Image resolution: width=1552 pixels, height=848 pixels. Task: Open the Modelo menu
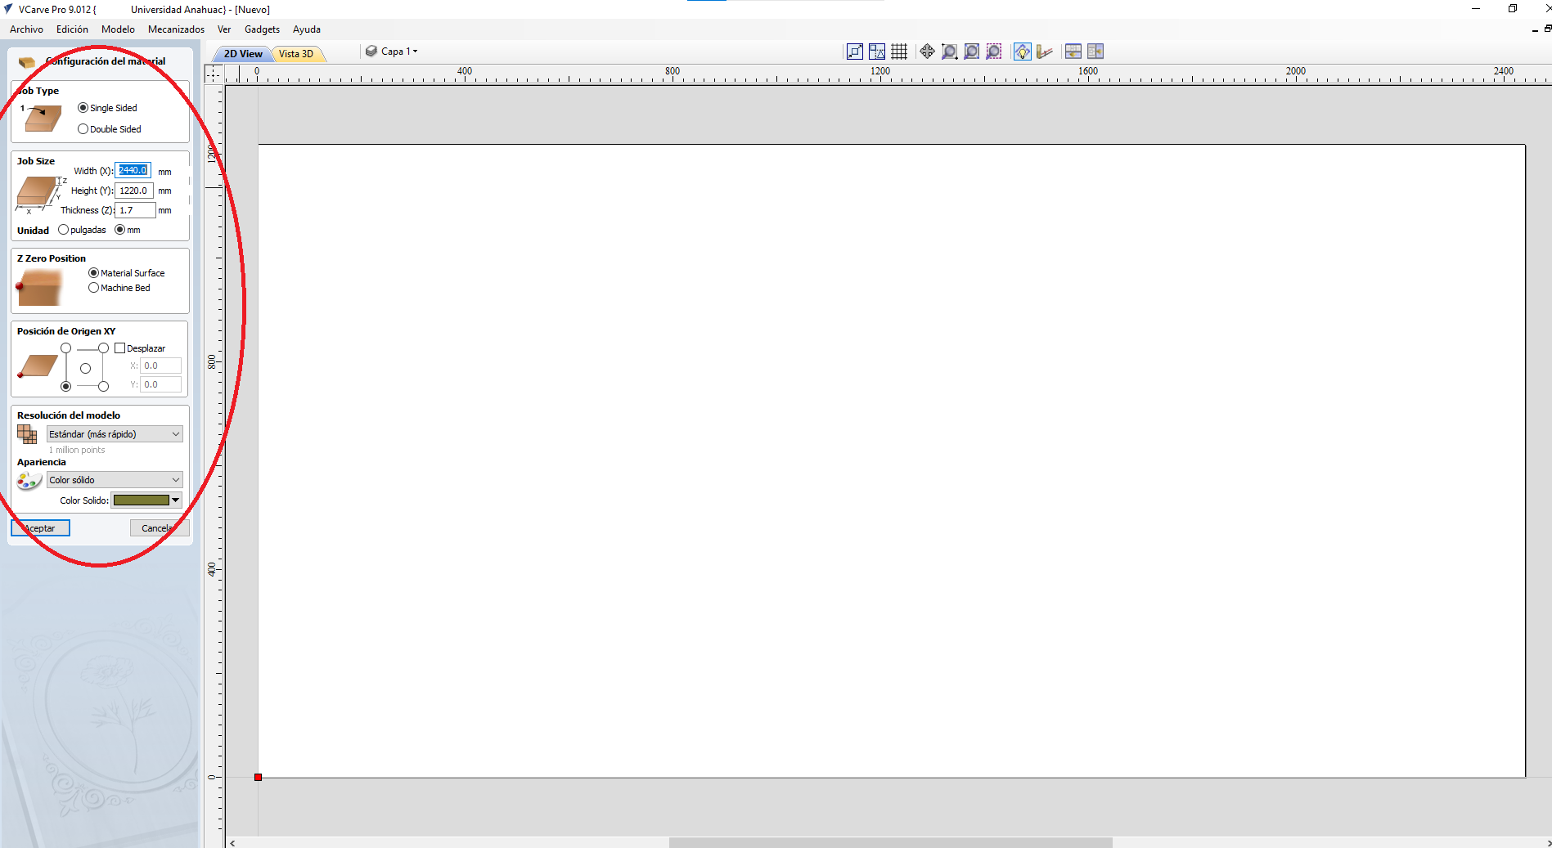[118, 29]
